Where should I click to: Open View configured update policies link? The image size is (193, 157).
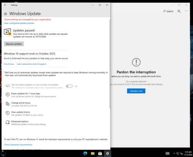point(19,23)
